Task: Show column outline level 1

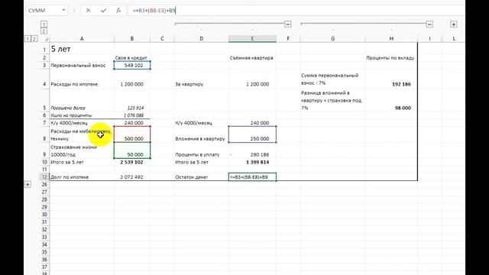Action: (44, 24)
